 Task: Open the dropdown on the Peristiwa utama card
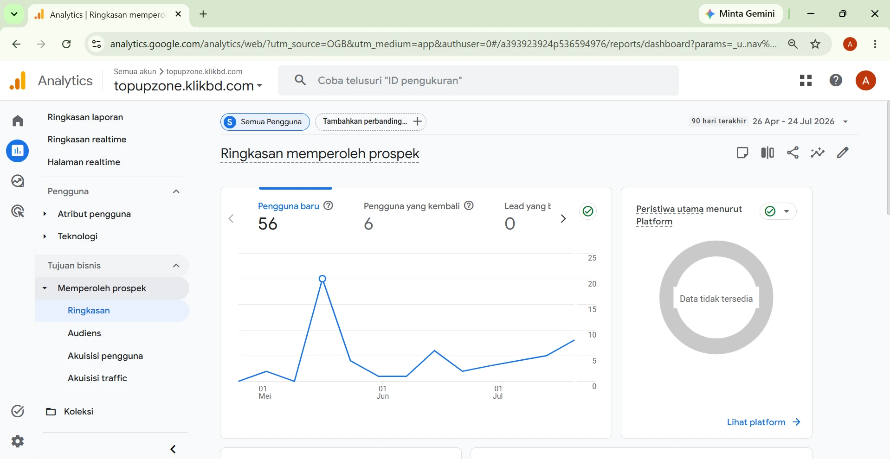point(787,211)
